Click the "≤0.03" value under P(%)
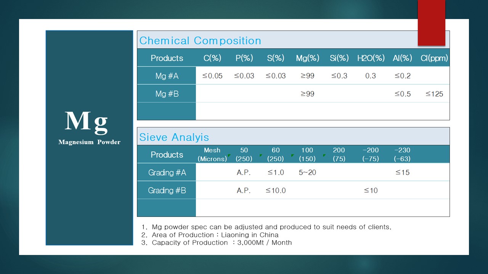The width and height of the screenshot is (488, 274). point(244,76)
